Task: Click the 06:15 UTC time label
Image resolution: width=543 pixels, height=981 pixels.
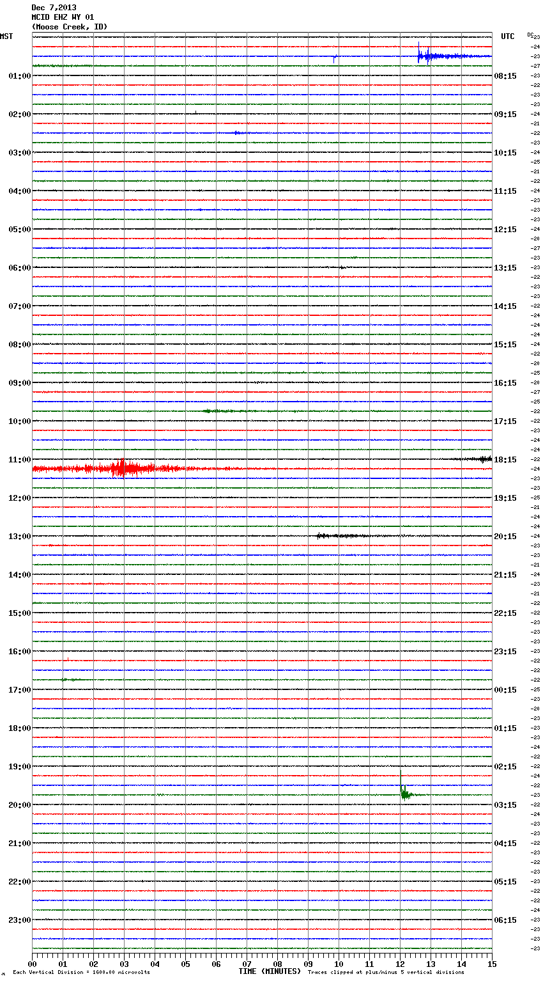Action: [505, 920]
